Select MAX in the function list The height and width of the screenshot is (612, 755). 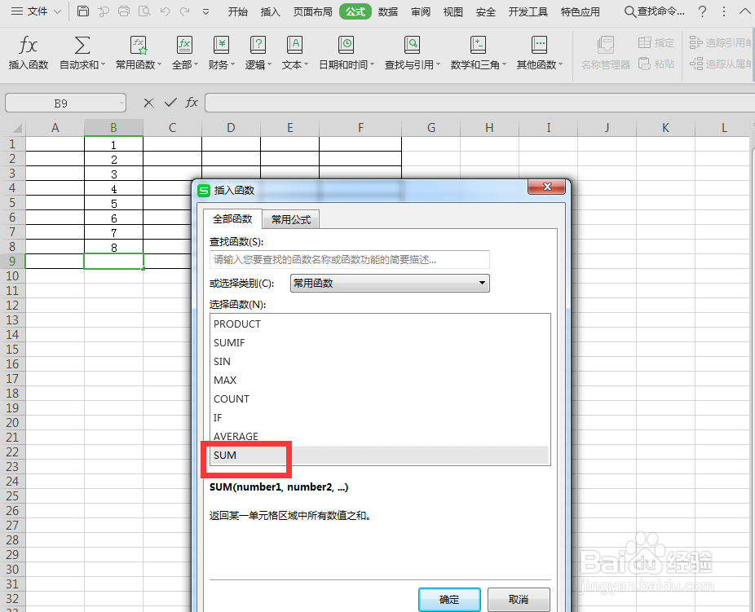380,380
